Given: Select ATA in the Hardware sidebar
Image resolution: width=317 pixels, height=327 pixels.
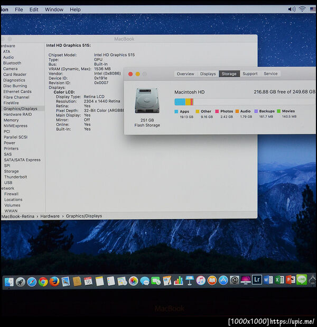Looking at the screenshot, I should [6, 51].
